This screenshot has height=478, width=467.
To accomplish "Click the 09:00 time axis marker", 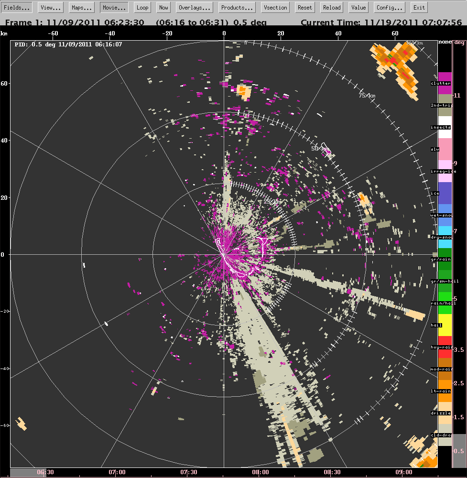I will (403, 472).
